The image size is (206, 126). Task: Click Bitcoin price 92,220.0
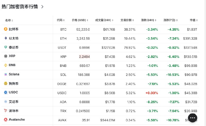pyautogui.click(x=83, y=30)
